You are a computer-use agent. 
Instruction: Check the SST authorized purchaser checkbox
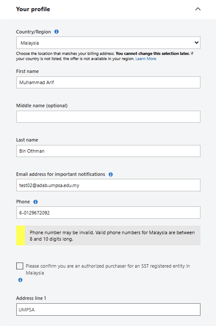tap(20, 266)
